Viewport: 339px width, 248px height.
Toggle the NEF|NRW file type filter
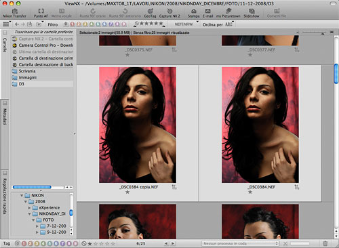184,24
